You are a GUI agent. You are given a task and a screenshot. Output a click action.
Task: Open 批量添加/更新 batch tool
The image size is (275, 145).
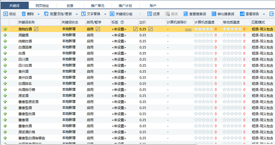tap(47, 14)
